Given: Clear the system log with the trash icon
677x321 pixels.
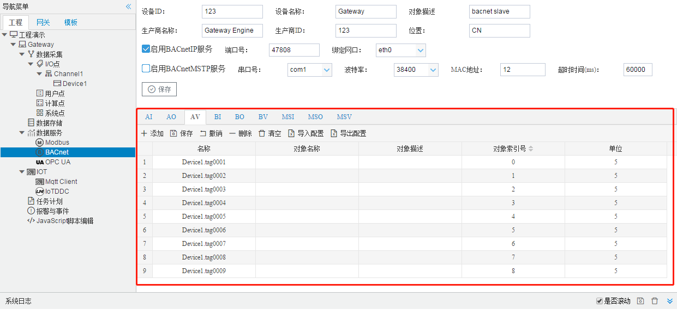Looking at the screenshot, I should [655, 301].
